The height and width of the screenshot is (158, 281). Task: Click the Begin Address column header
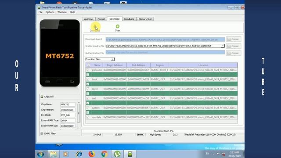[x=115, y=65]
